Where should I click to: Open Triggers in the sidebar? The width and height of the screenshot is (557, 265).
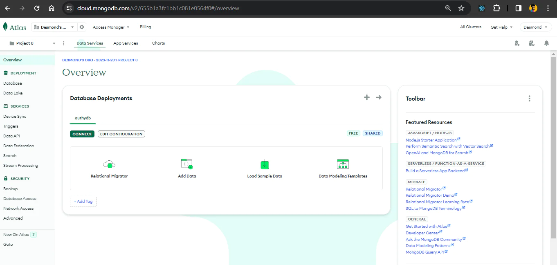(11, 126)
